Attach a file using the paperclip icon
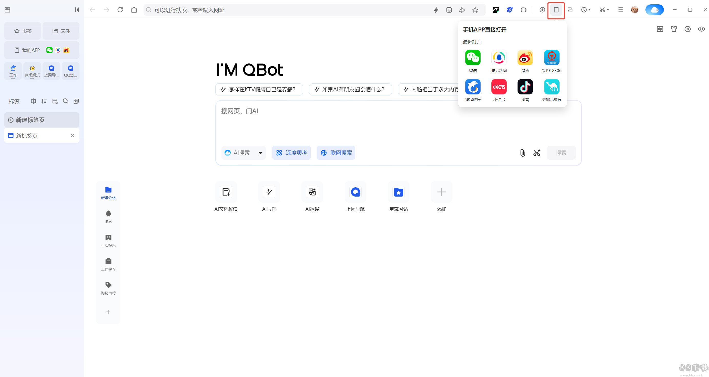 point(522,153)
